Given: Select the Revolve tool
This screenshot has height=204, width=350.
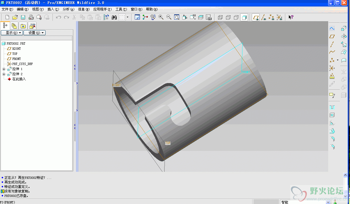Looking at the screenshot, I should (344, 36).
